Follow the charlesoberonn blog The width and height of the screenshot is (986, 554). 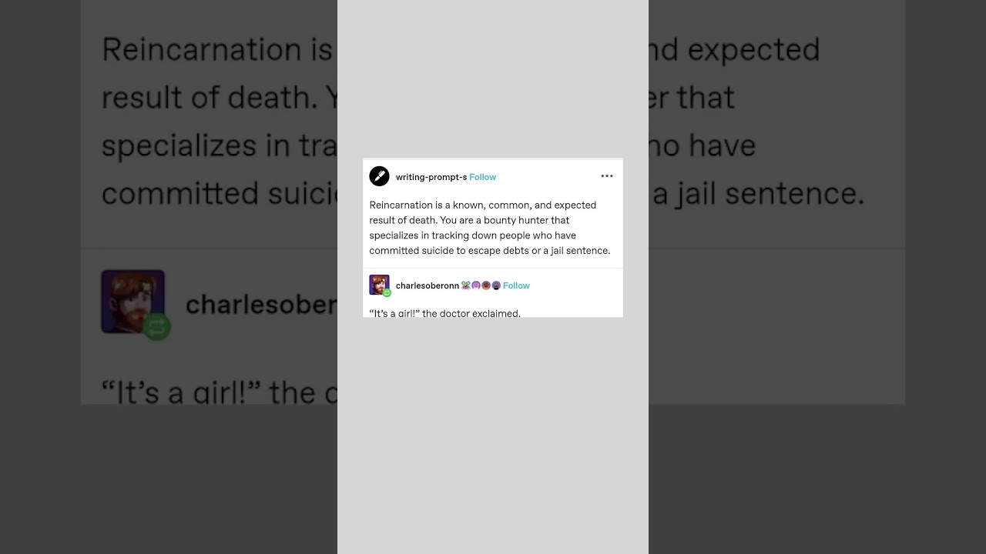(516, 285)
